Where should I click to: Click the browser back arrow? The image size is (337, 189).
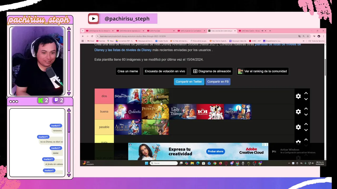pyautogui.click(x=83, y=36)
